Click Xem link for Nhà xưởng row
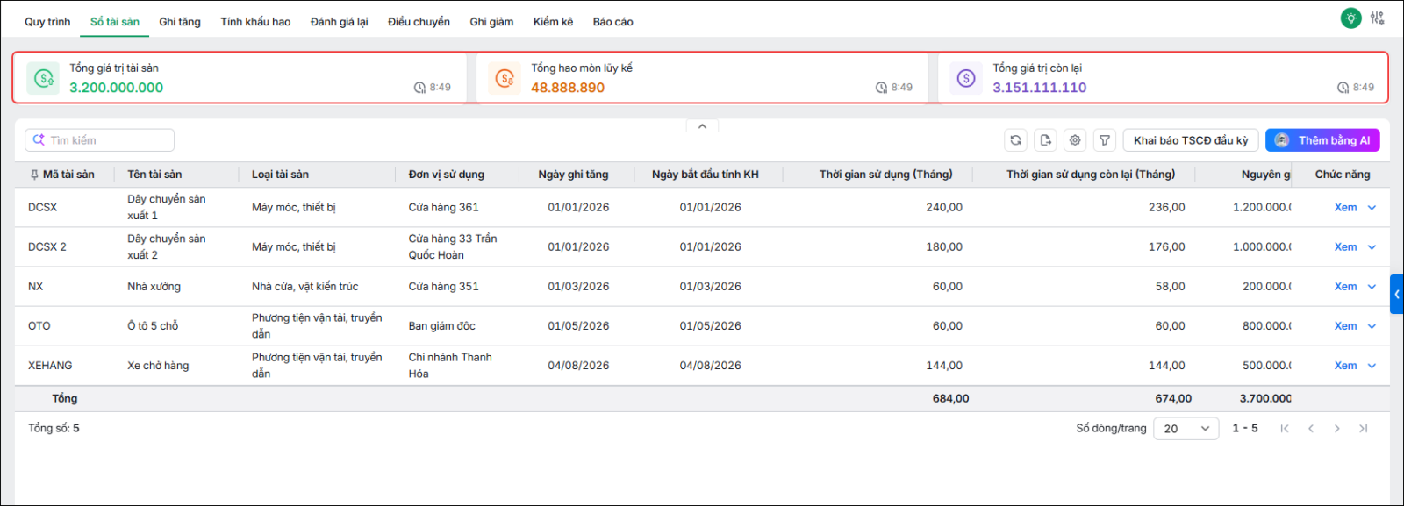 coord(1345,287)
